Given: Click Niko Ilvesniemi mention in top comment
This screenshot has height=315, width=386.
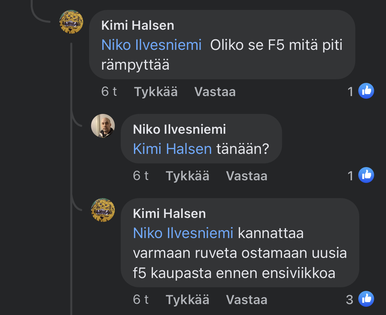Looking at the screenshot, I should [151, 45].
